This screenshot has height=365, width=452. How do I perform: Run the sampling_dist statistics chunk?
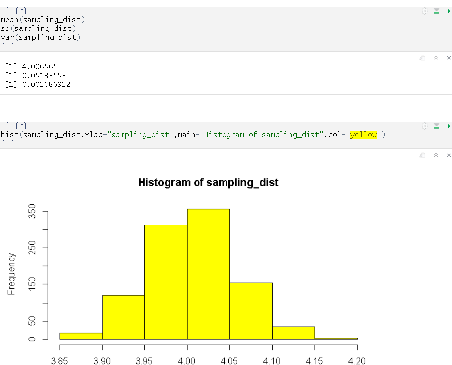pyautogui.click(x=447, y=10)
